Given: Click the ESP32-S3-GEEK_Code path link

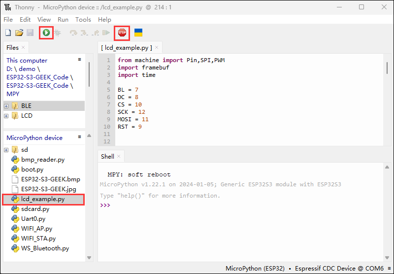Looking at the screenshot, I should 37,77.
